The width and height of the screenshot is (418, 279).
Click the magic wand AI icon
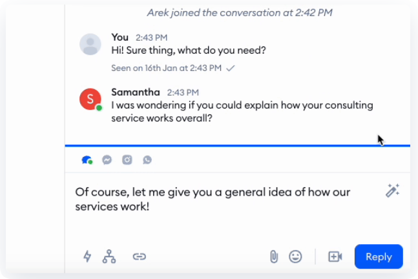[x=392, y=191]
